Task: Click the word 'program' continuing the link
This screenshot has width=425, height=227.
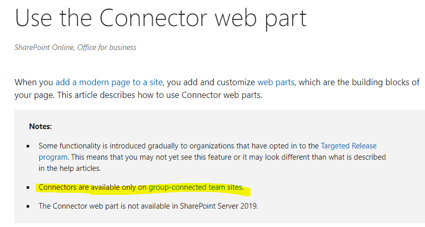Action: [x=53, y=157]
